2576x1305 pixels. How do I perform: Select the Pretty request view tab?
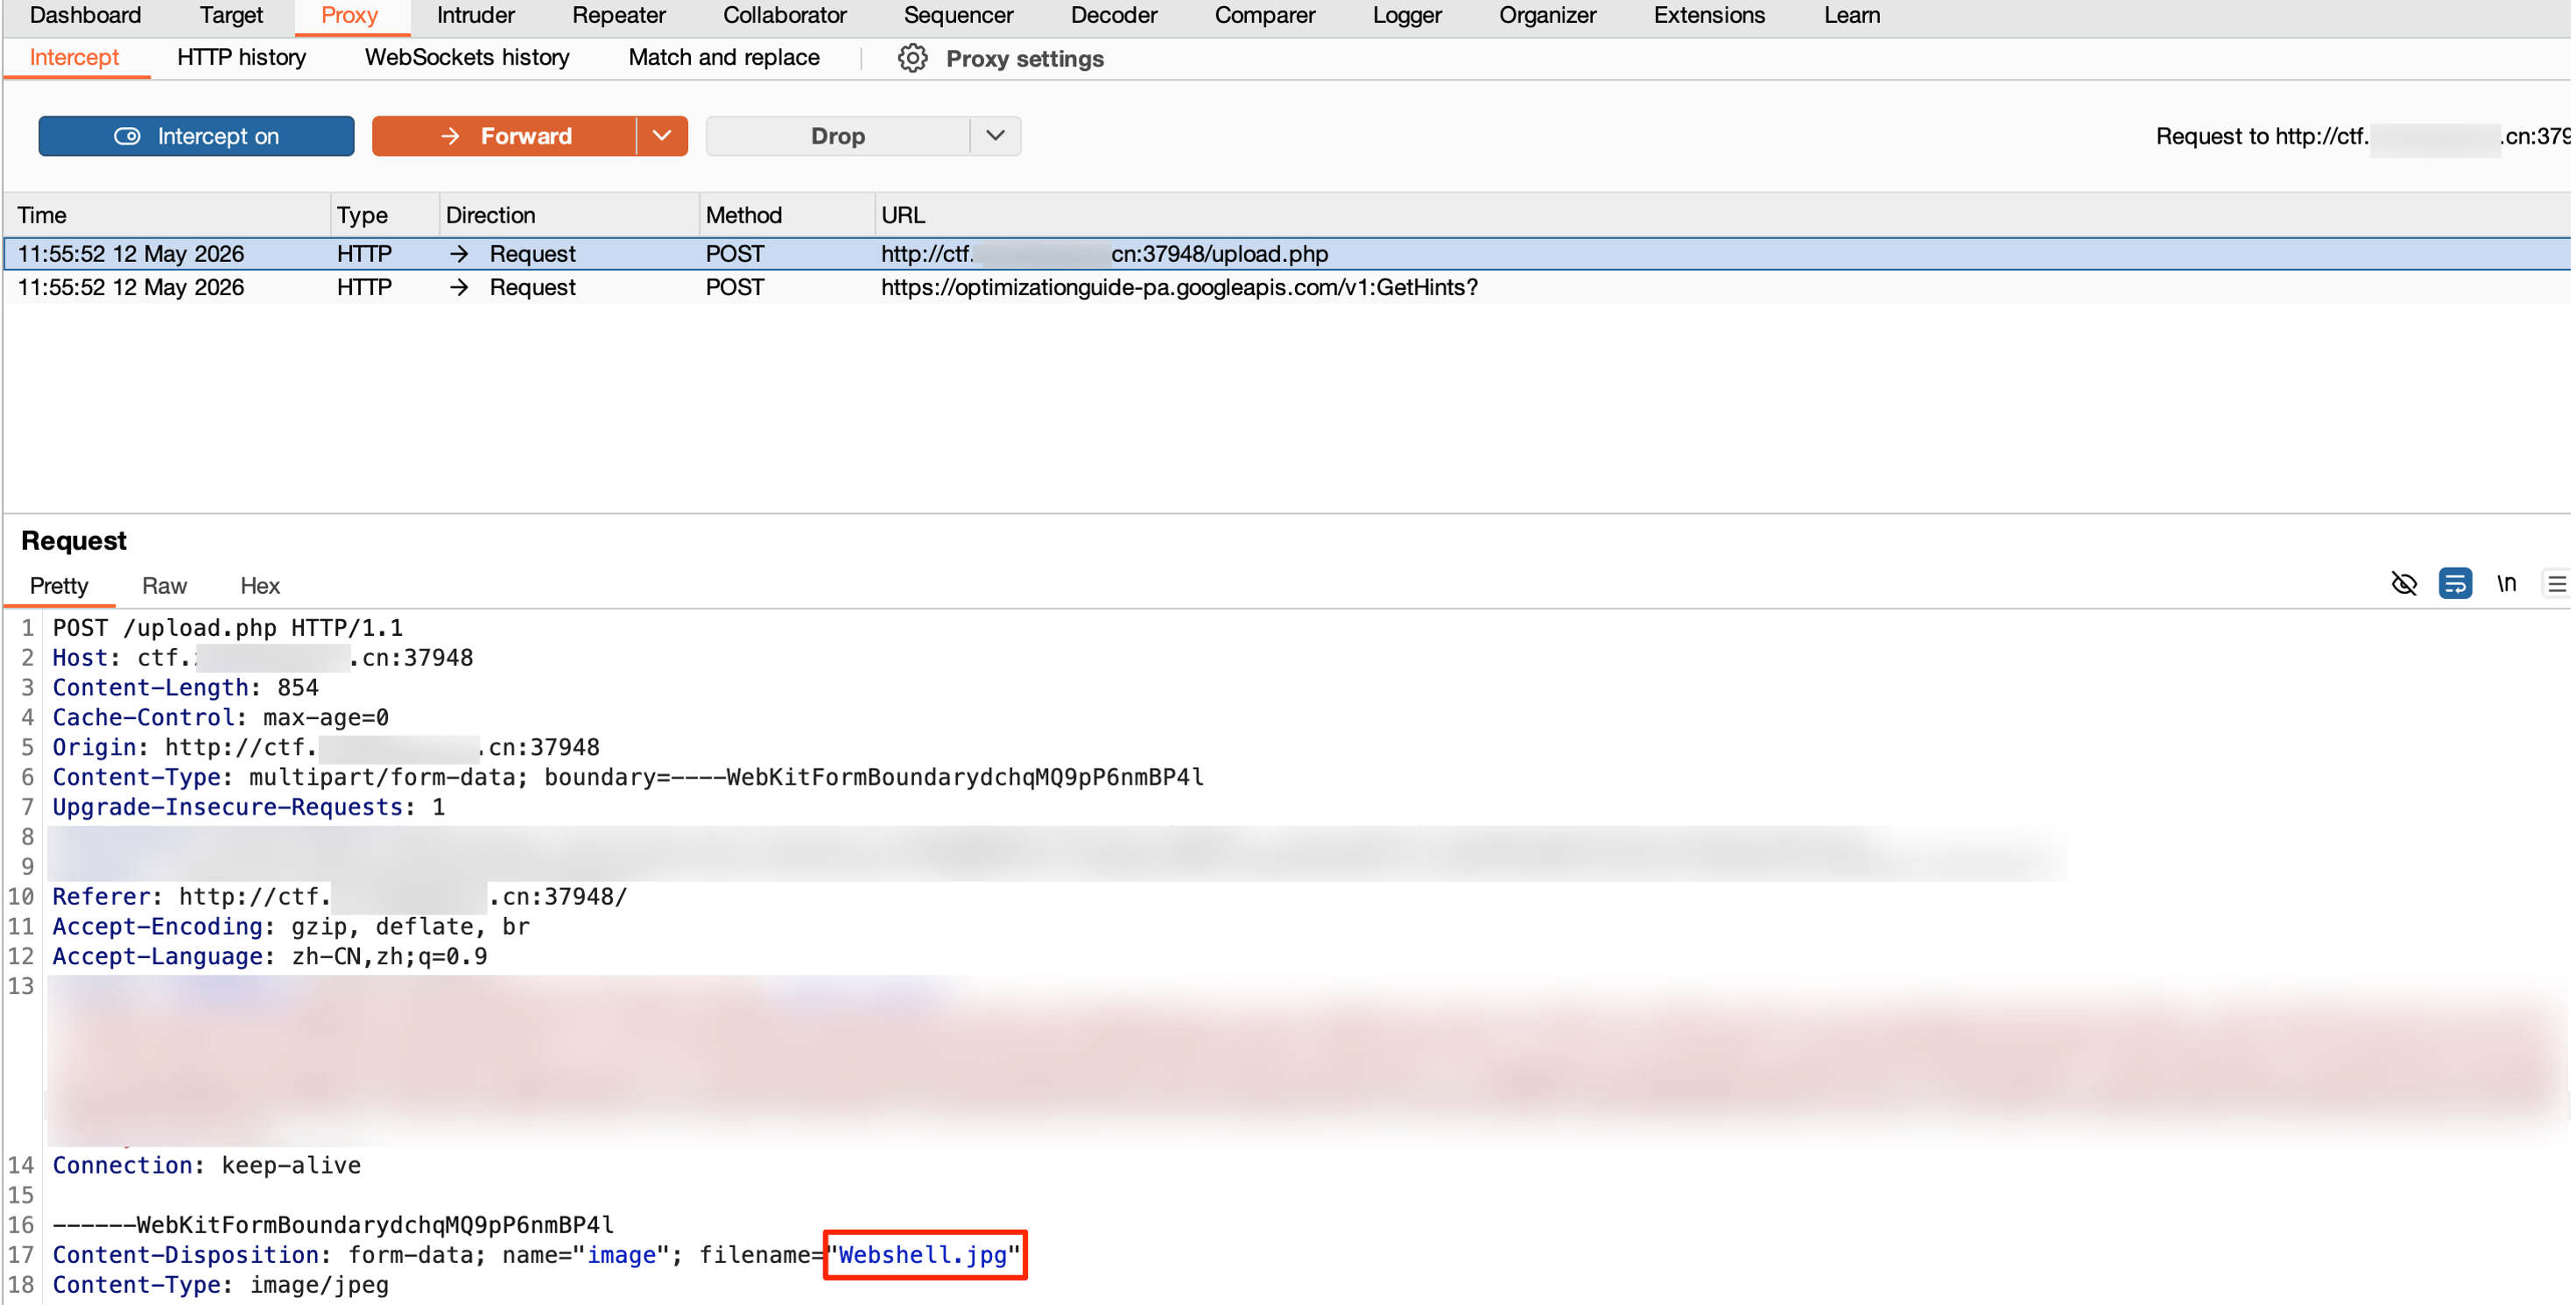pyautogui.click(x=59, y=586)
